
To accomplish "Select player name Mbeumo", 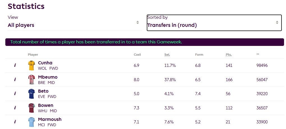I will [48, 77].
